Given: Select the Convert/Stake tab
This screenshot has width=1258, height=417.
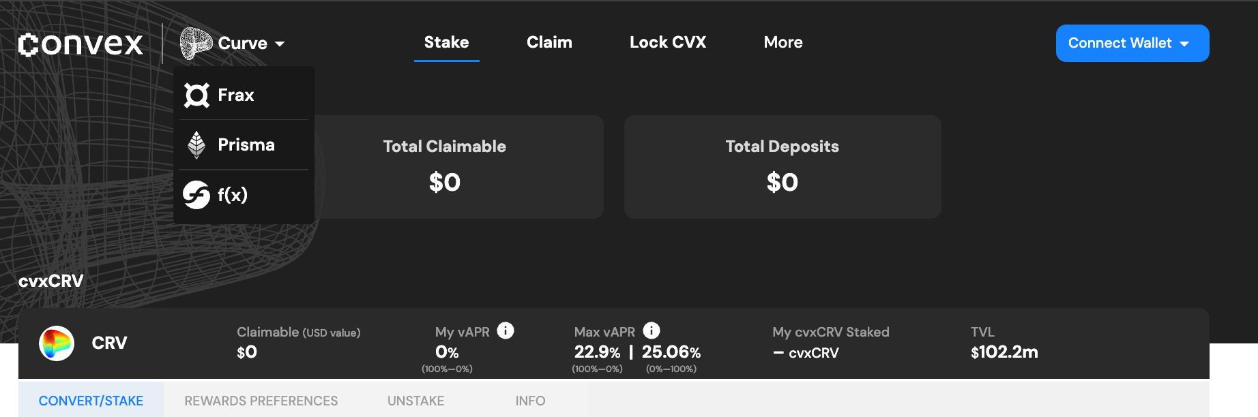Looking at the screenshot, I should pos(91,401).
